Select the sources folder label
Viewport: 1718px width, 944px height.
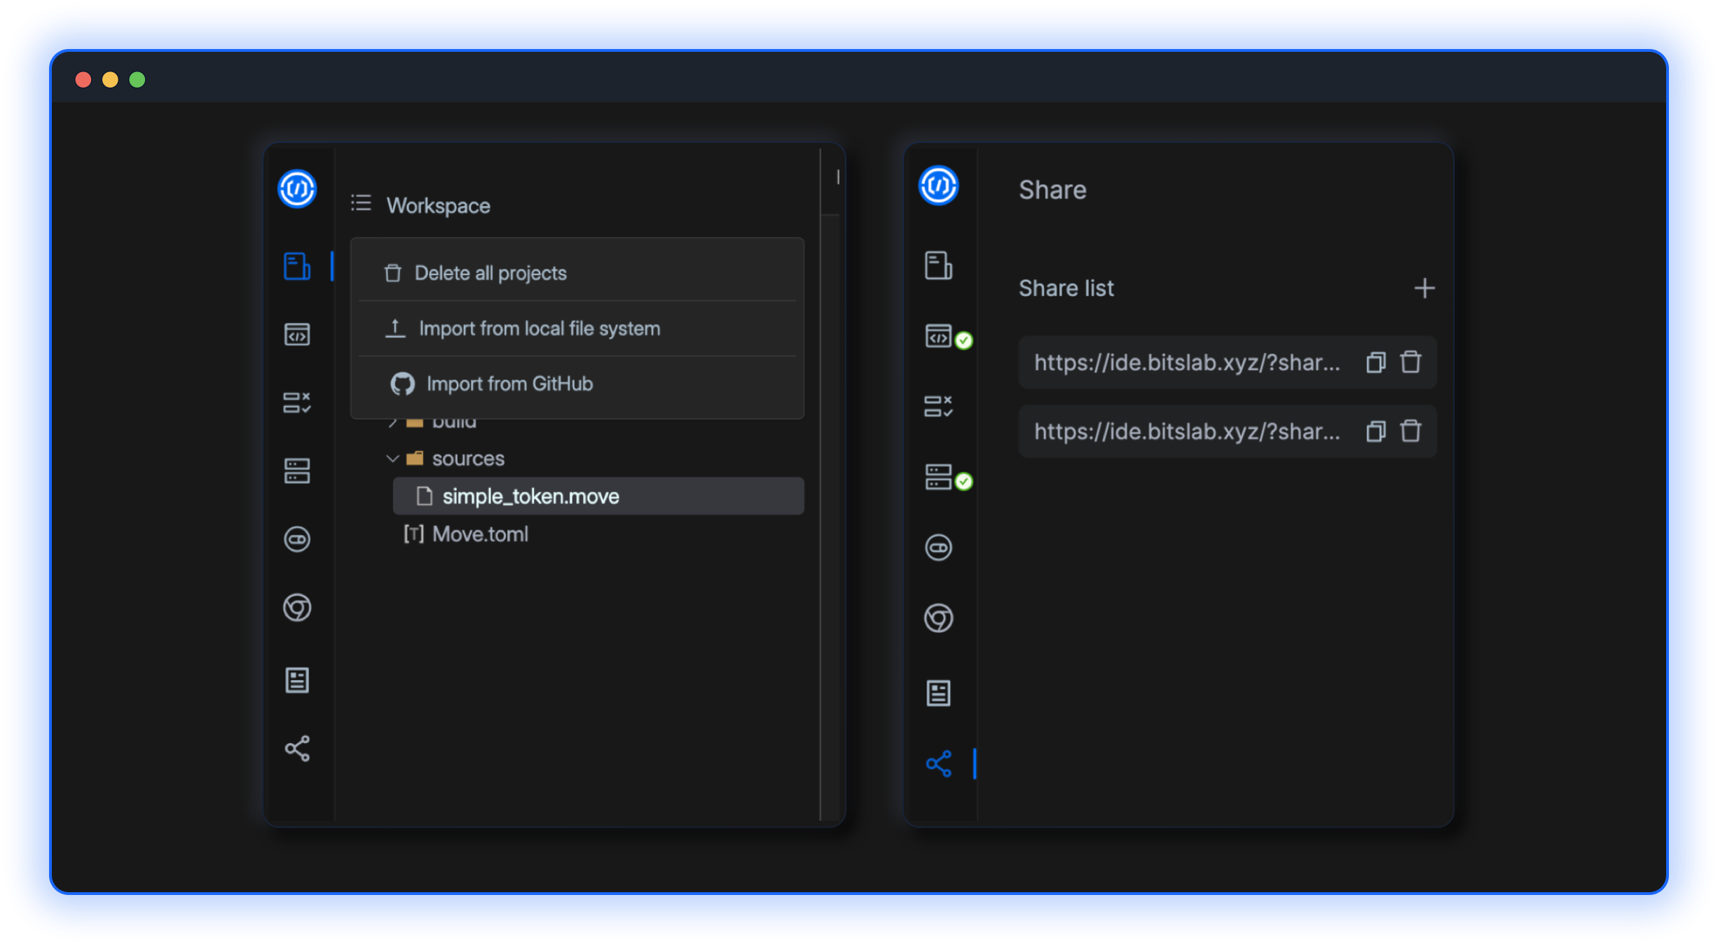(x=468, y=459)
